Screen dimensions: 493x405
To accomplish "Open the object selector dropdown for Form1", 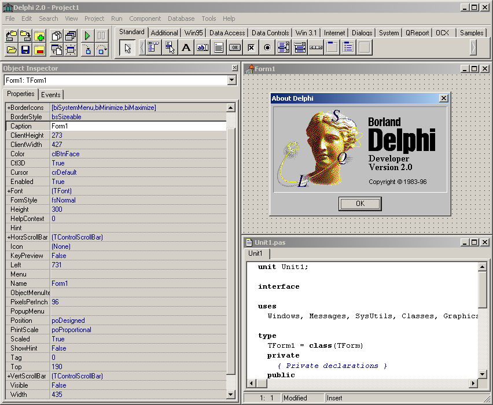I will [231, 80].
